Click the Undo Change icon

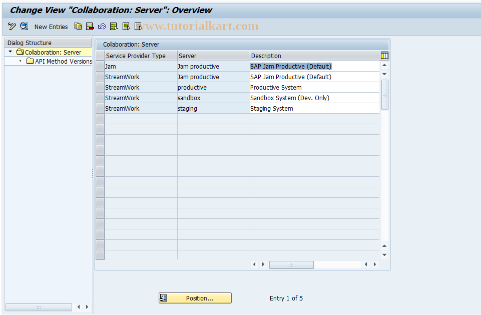[102, 27]
